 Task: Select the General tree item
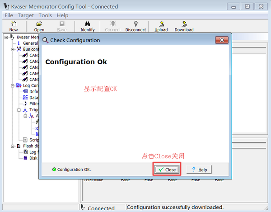coord(30,43)
